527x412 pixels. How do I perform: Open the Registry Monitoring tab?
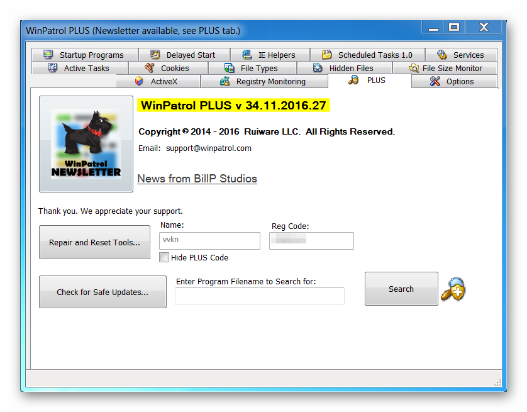[264, 81]
